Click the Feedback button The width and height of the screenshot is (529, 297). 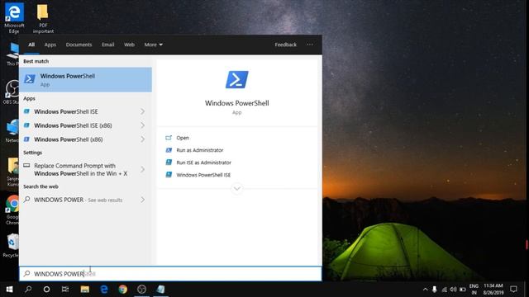coord(285,45)
